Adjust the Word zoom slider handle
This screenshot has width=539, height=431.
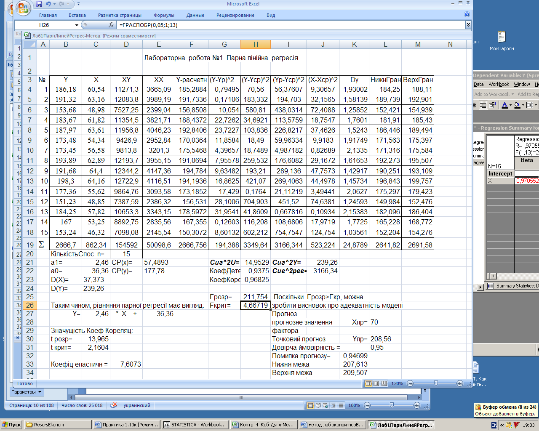click(x=392, y=405)
